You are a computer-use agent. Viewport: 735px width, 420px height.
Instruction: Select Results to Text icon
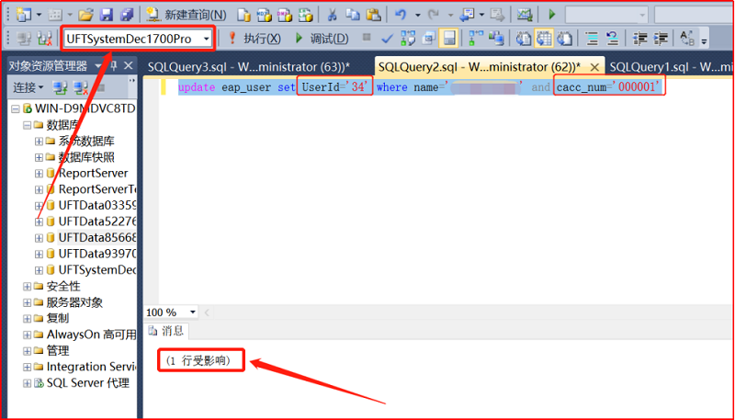click(524, 39)
